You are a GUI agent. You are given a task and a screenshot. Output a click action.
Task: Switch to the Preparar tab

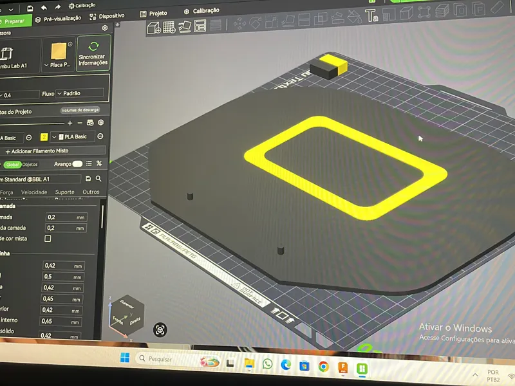point(14,21)
